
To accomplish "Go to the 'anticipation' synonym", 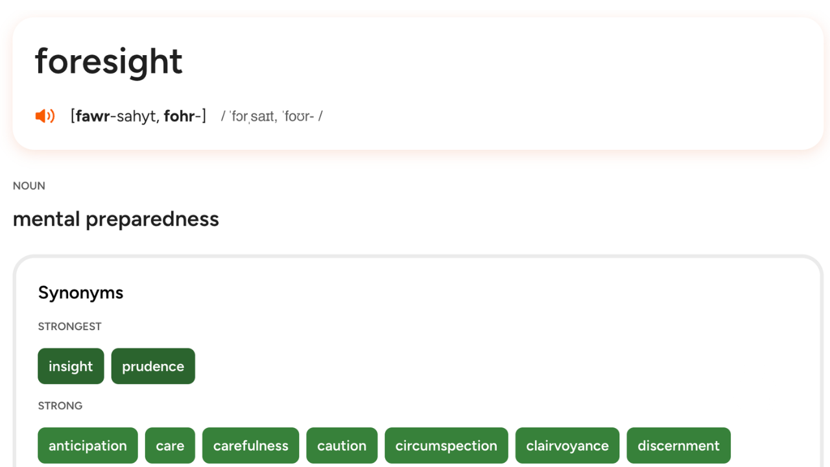I will tap(88, 446).
